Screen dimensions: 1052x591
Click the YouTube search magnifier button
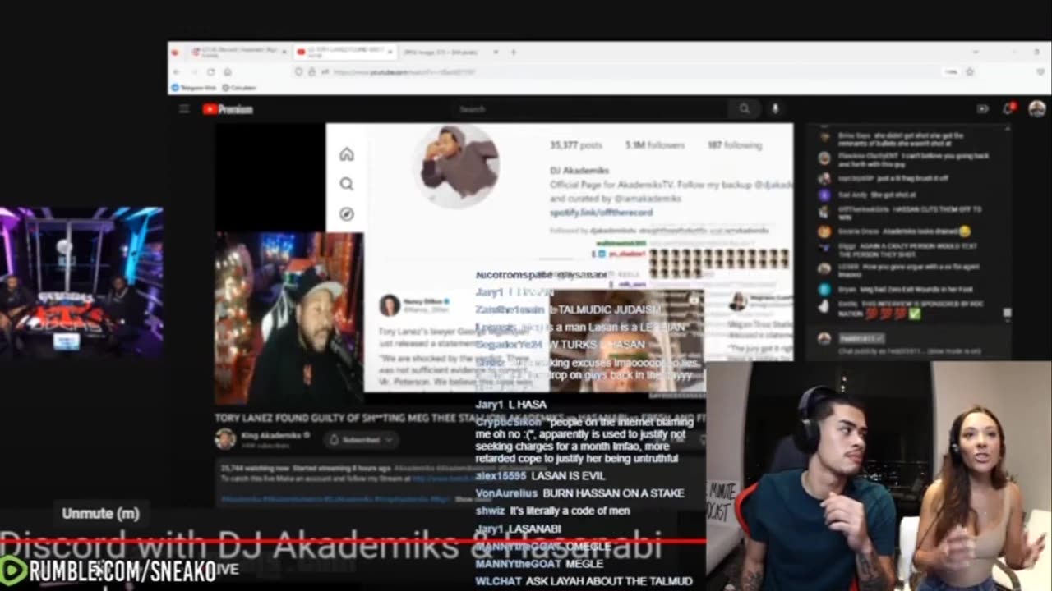(x=744, y=108)
